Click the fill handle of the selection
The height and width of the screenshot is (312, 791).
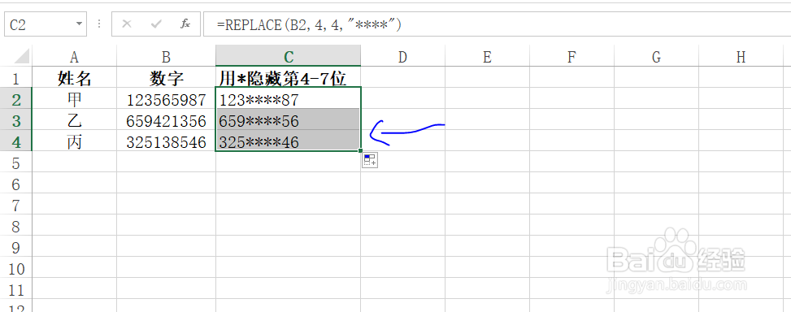click(361, 150)
